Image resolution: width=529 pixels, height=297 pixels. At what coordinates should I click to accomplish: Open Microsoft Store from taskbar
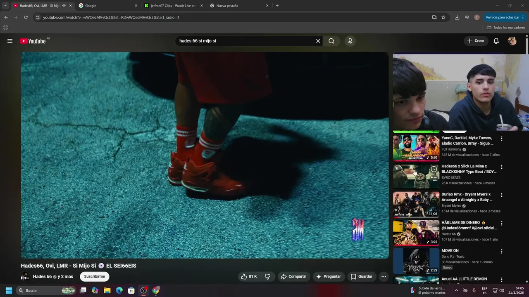pyautogui.click(x=131, y=290)
